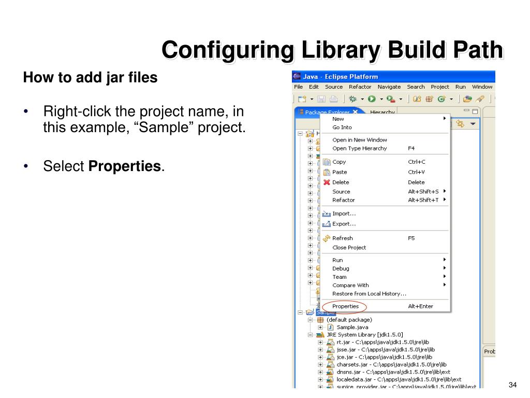Open the Refactor menu in menu bar
The image size is (530, 398).
tap(360, 87)
